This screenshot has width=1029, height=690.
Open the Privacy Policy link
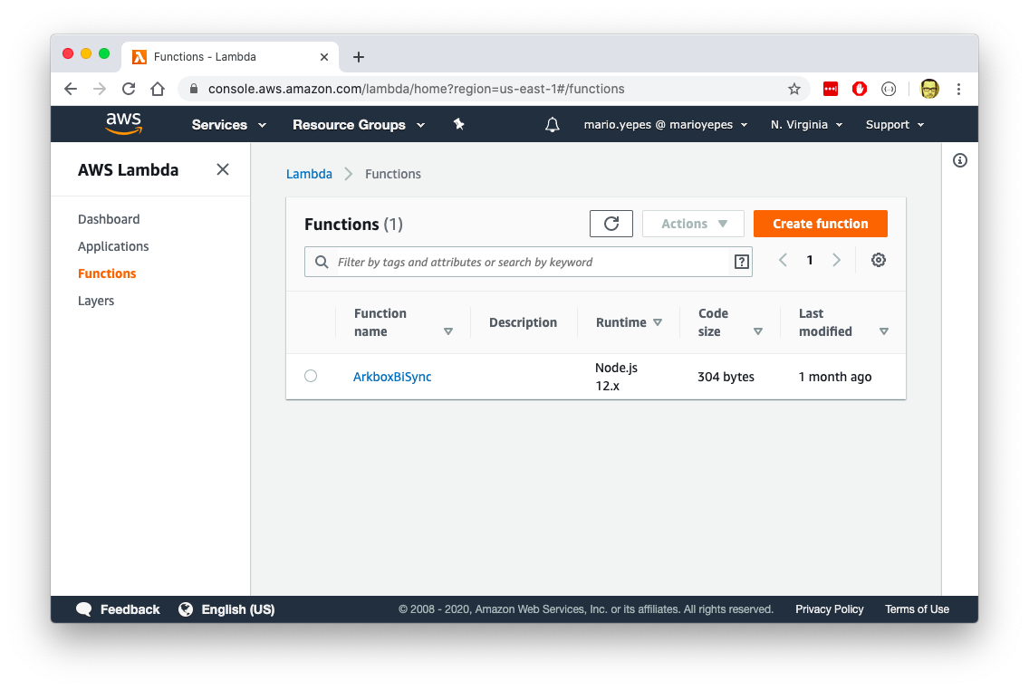[x=830, y=609]
